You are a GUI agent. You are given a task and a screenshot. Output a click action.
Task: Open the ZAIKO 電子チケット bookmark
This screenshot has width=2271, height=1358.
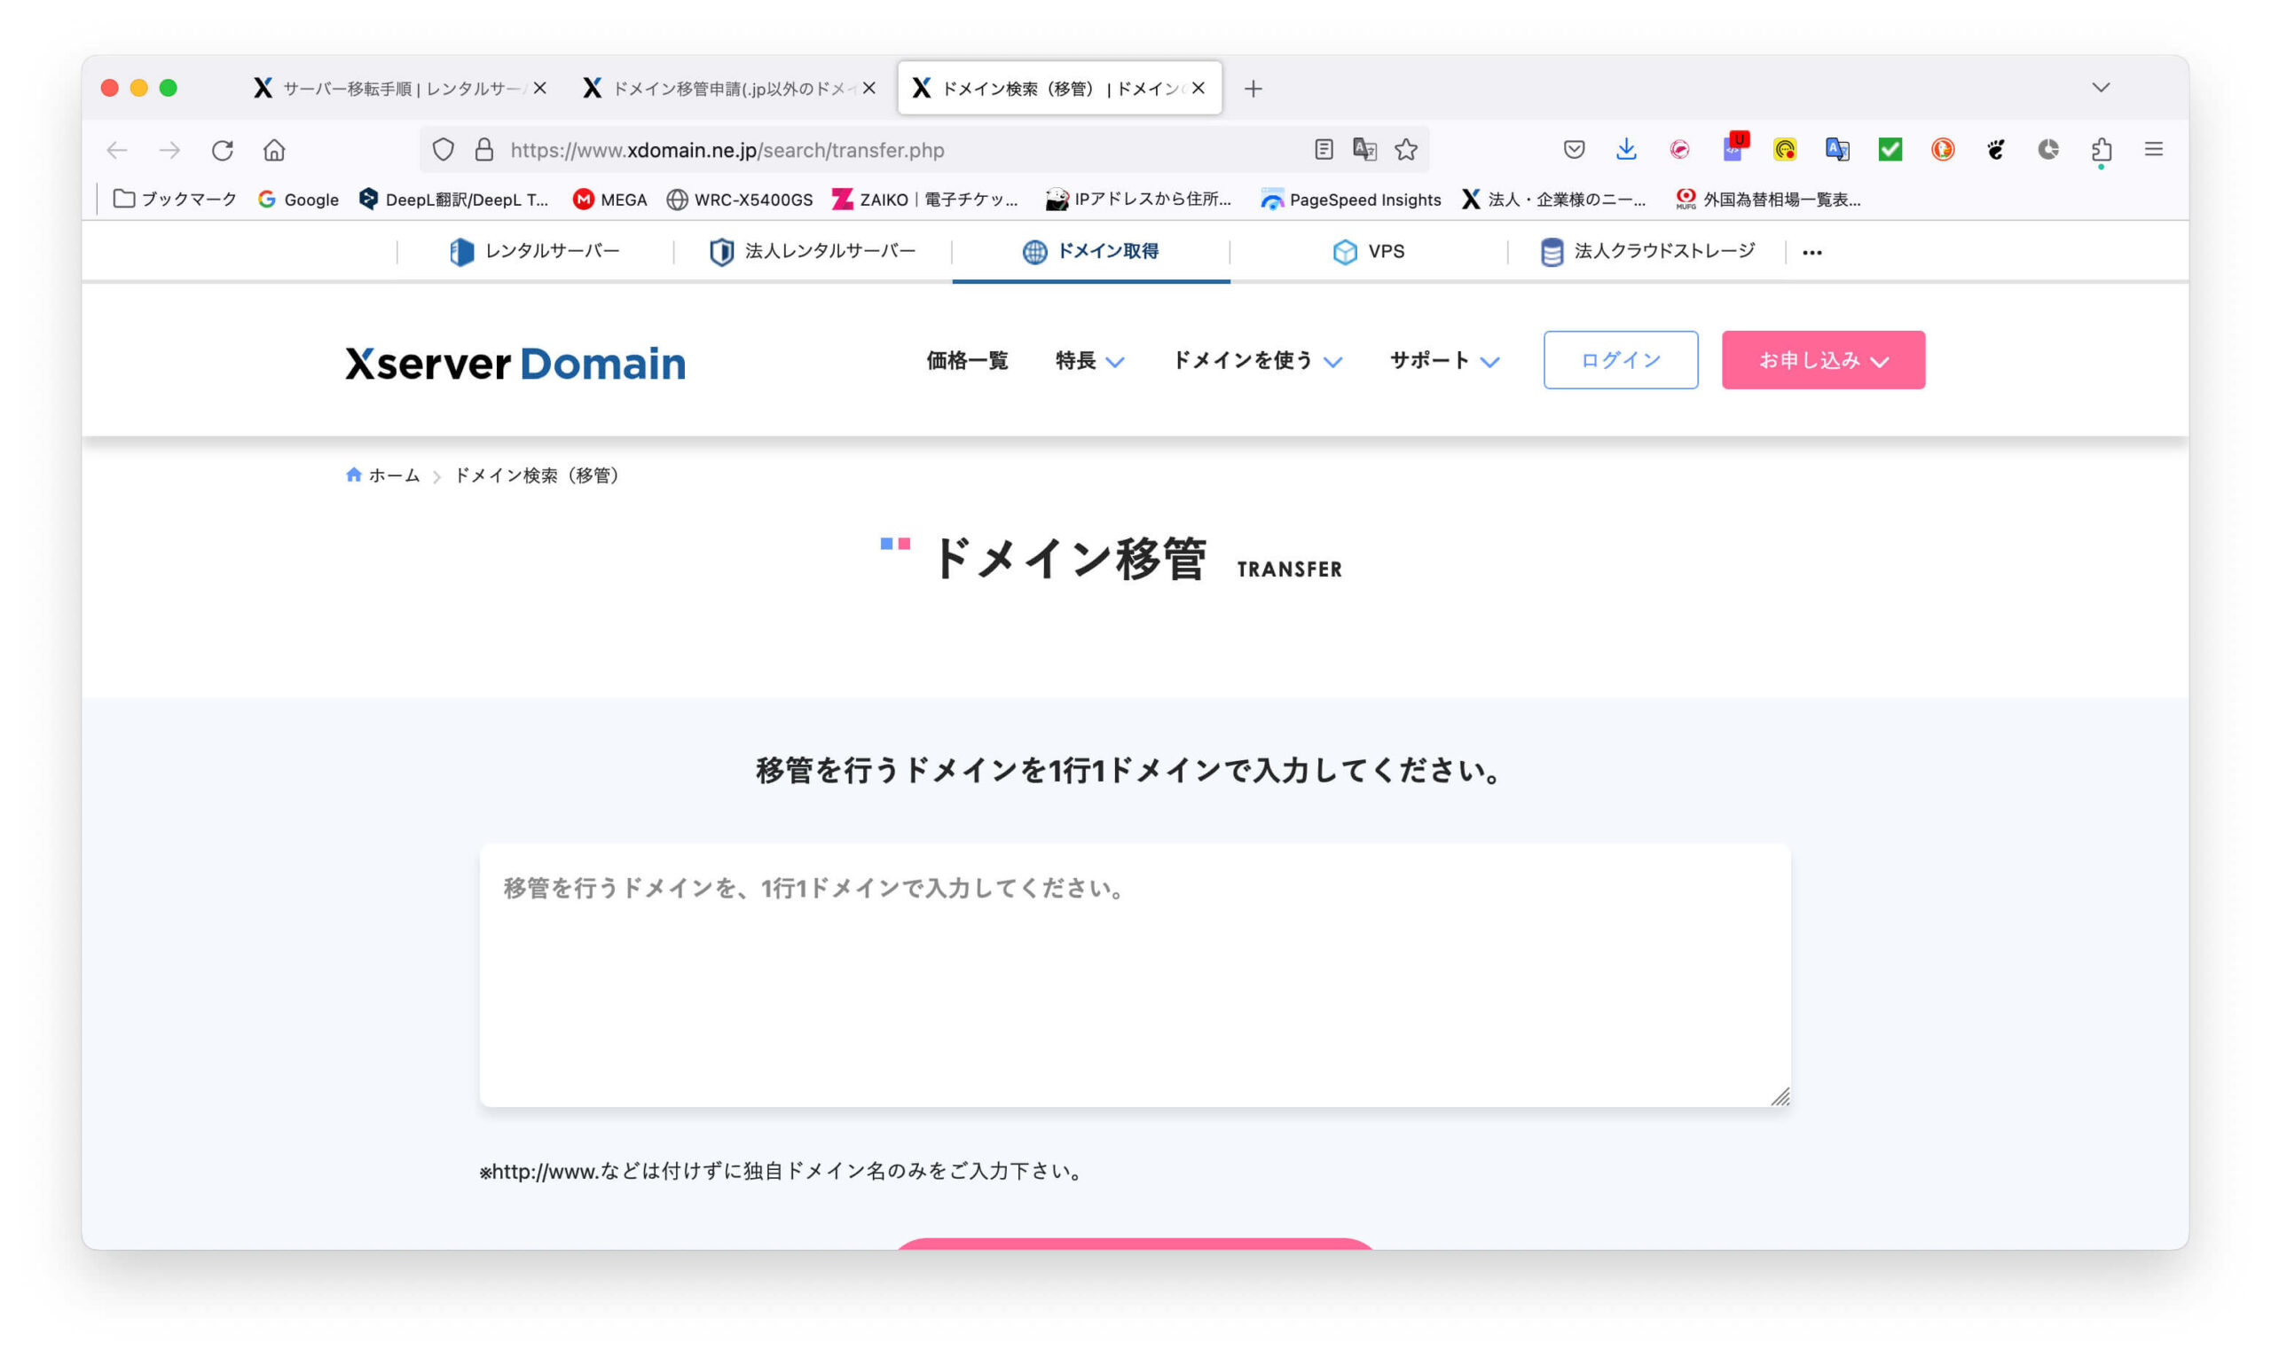tap(925, 199)
